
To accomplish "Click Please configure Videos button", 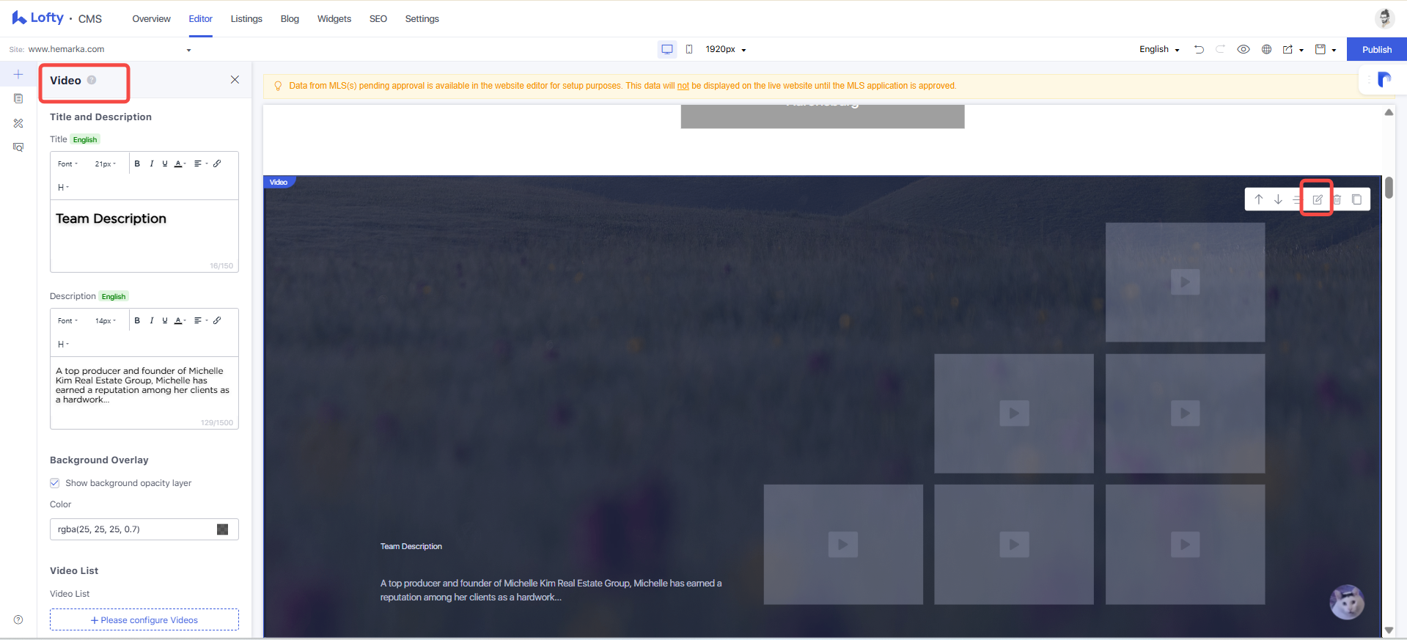I will 144,619.
